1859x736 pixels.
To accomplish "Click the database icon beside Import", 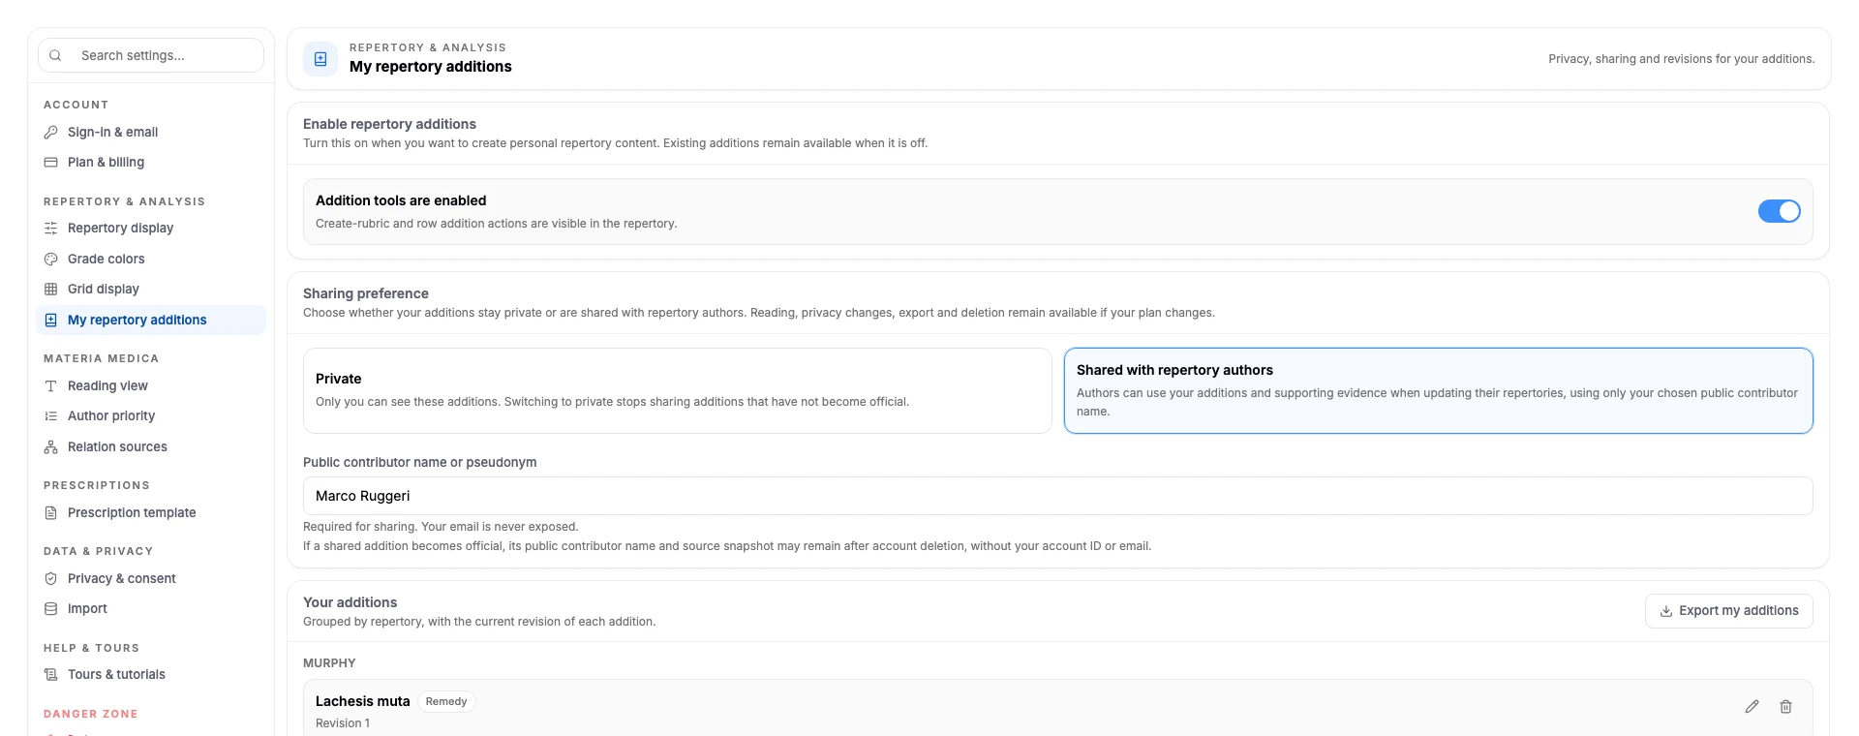I will [x=51, y=608].
